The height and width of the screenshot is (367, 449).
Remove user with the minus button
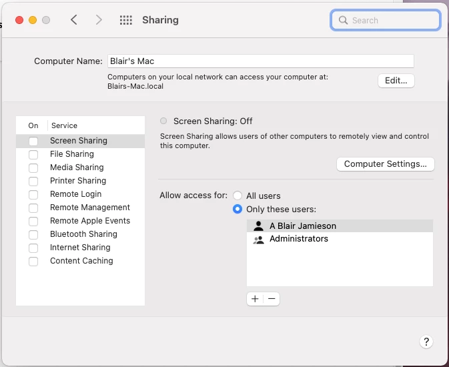tap(272, 299)
